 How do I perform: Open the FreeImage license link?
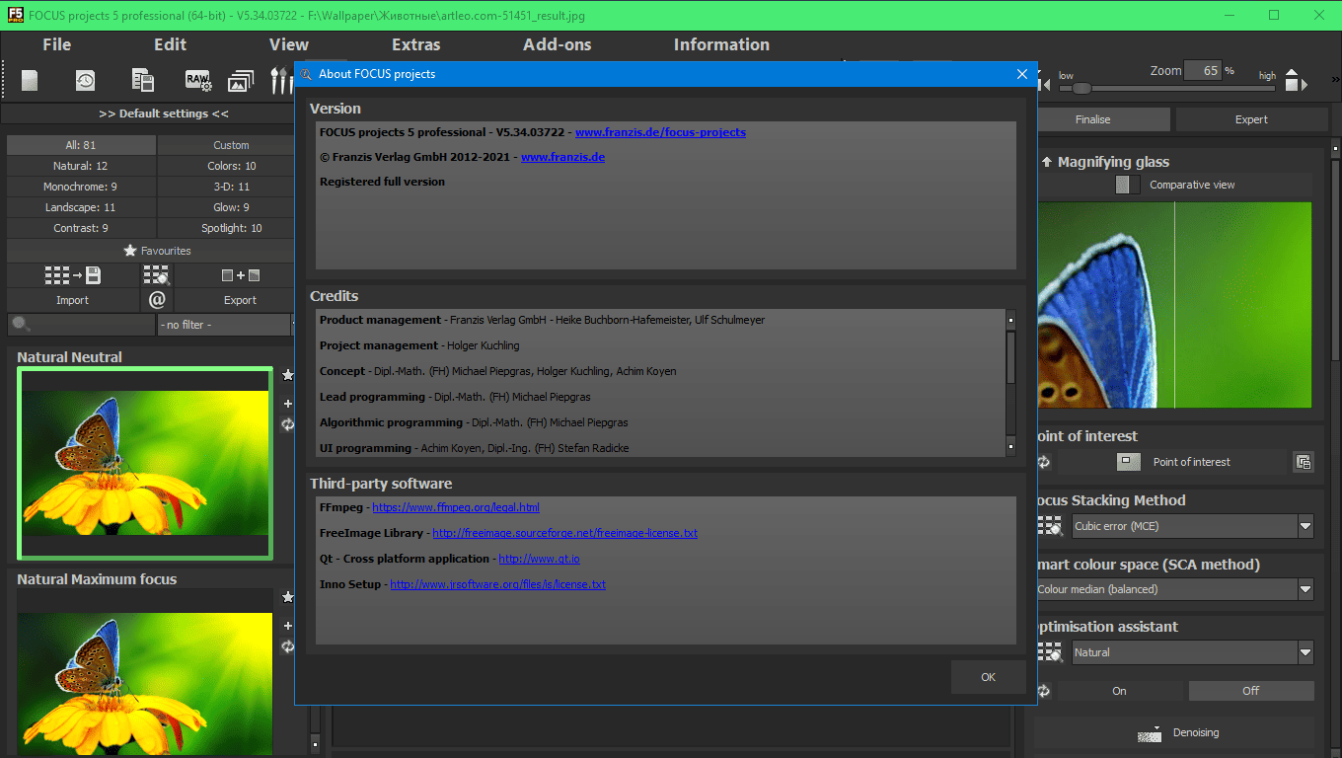tap(564, 533)
